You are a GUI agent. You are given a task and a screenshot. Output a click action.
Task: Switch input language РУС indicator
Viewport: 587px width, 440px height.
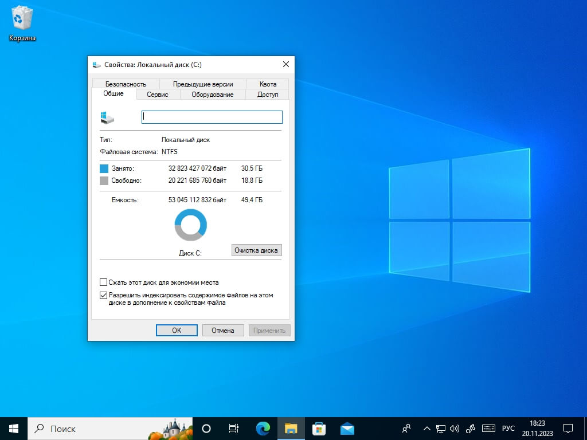[x=508, y=428]
